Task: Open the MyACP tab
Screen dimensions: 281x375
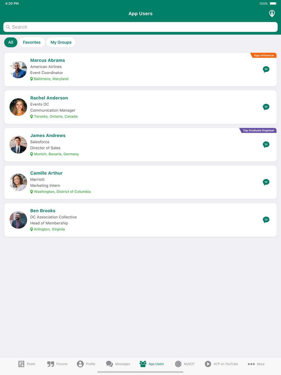Action: 185,364
